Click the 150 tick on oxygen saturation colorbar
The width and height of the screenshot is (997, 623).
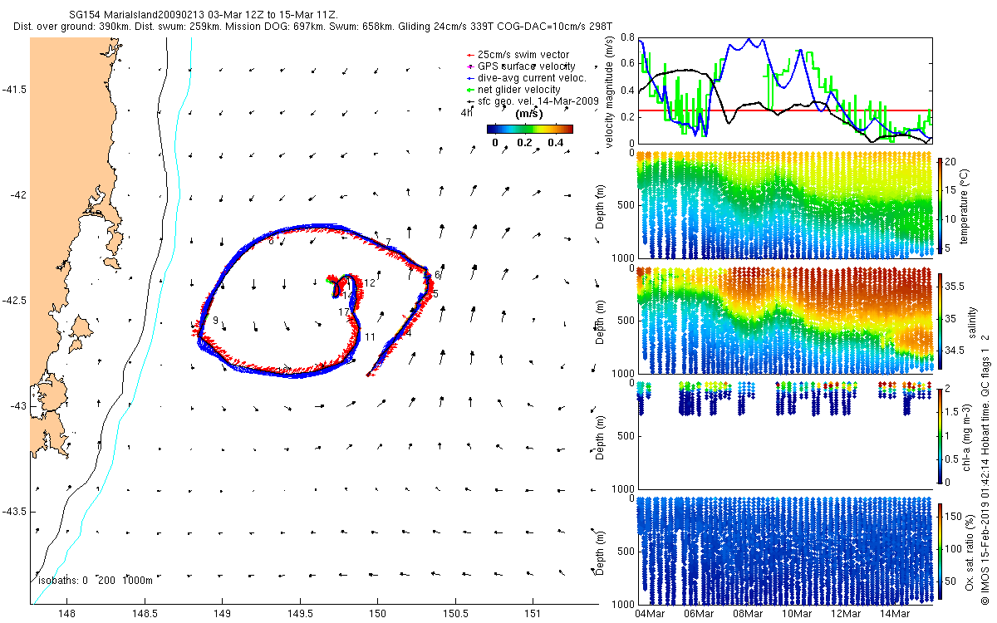pyautogui.click(x=955, y=515)
